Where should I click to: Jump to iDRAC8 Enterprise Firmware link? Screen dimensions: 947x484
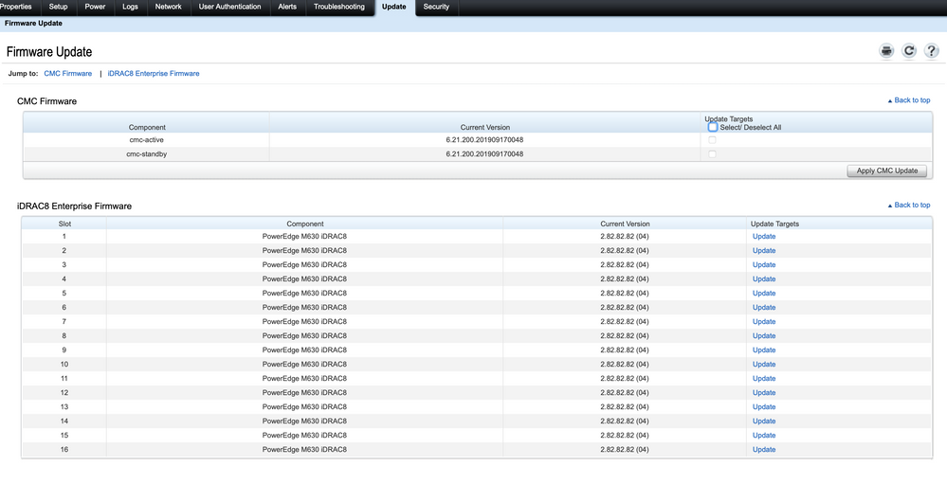pos(154,74)
